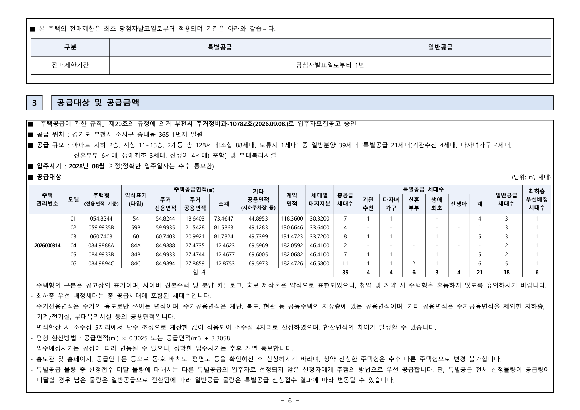Click the 최하층 우선배정 세대수 header

coord(537,199)
